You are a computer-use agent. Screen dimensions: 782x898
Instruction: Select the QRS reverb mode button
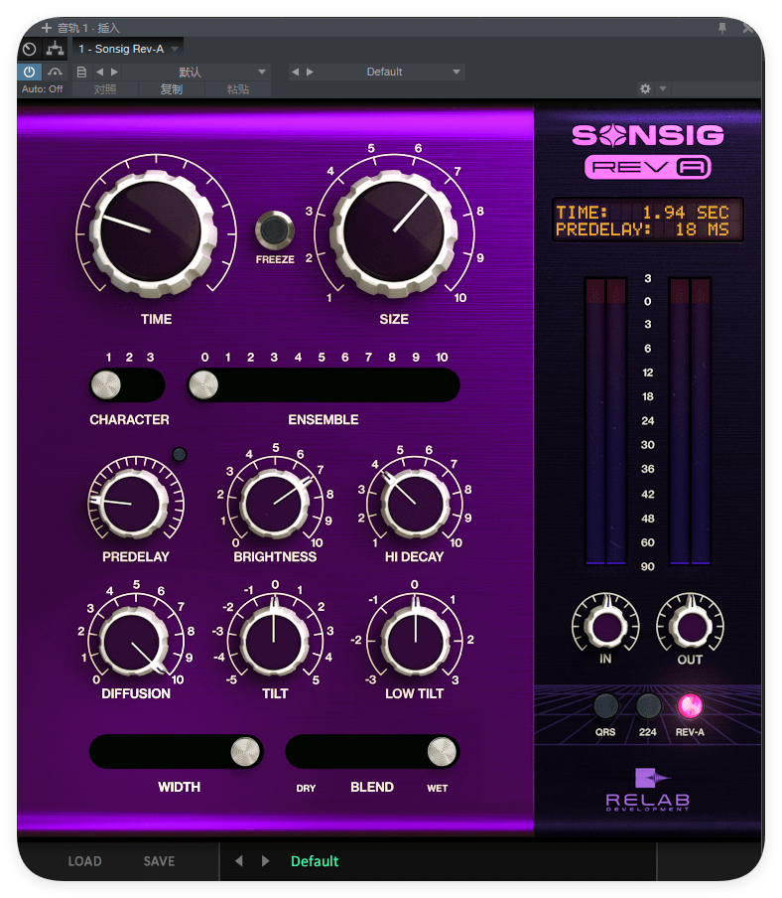click(605, 706)
